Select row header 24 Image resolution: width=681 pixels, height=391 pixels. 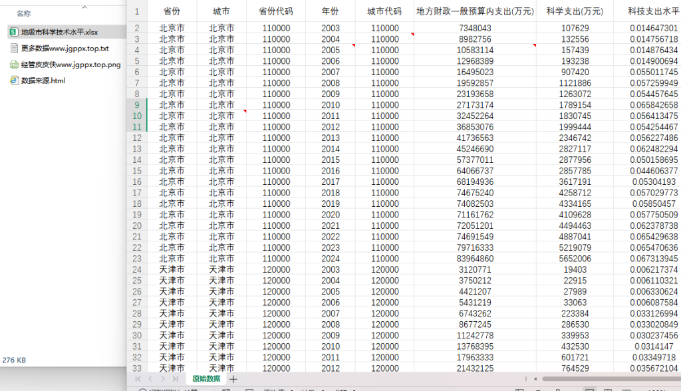[x=137, y=269]
